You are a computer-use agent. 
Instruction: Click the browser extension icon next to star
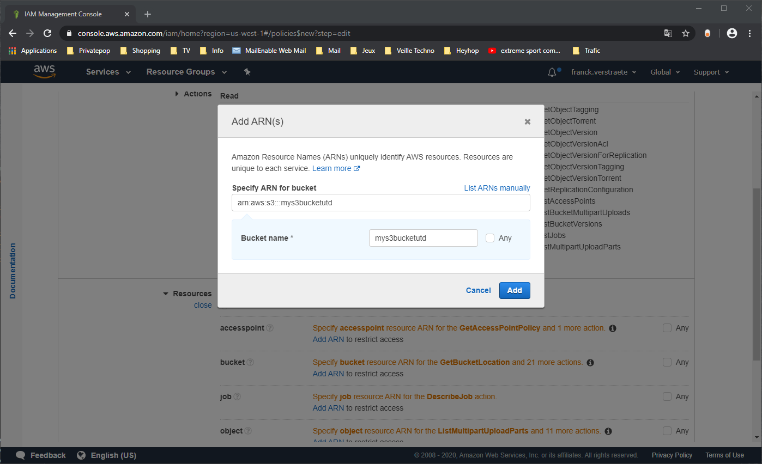[x=707, y=33]
